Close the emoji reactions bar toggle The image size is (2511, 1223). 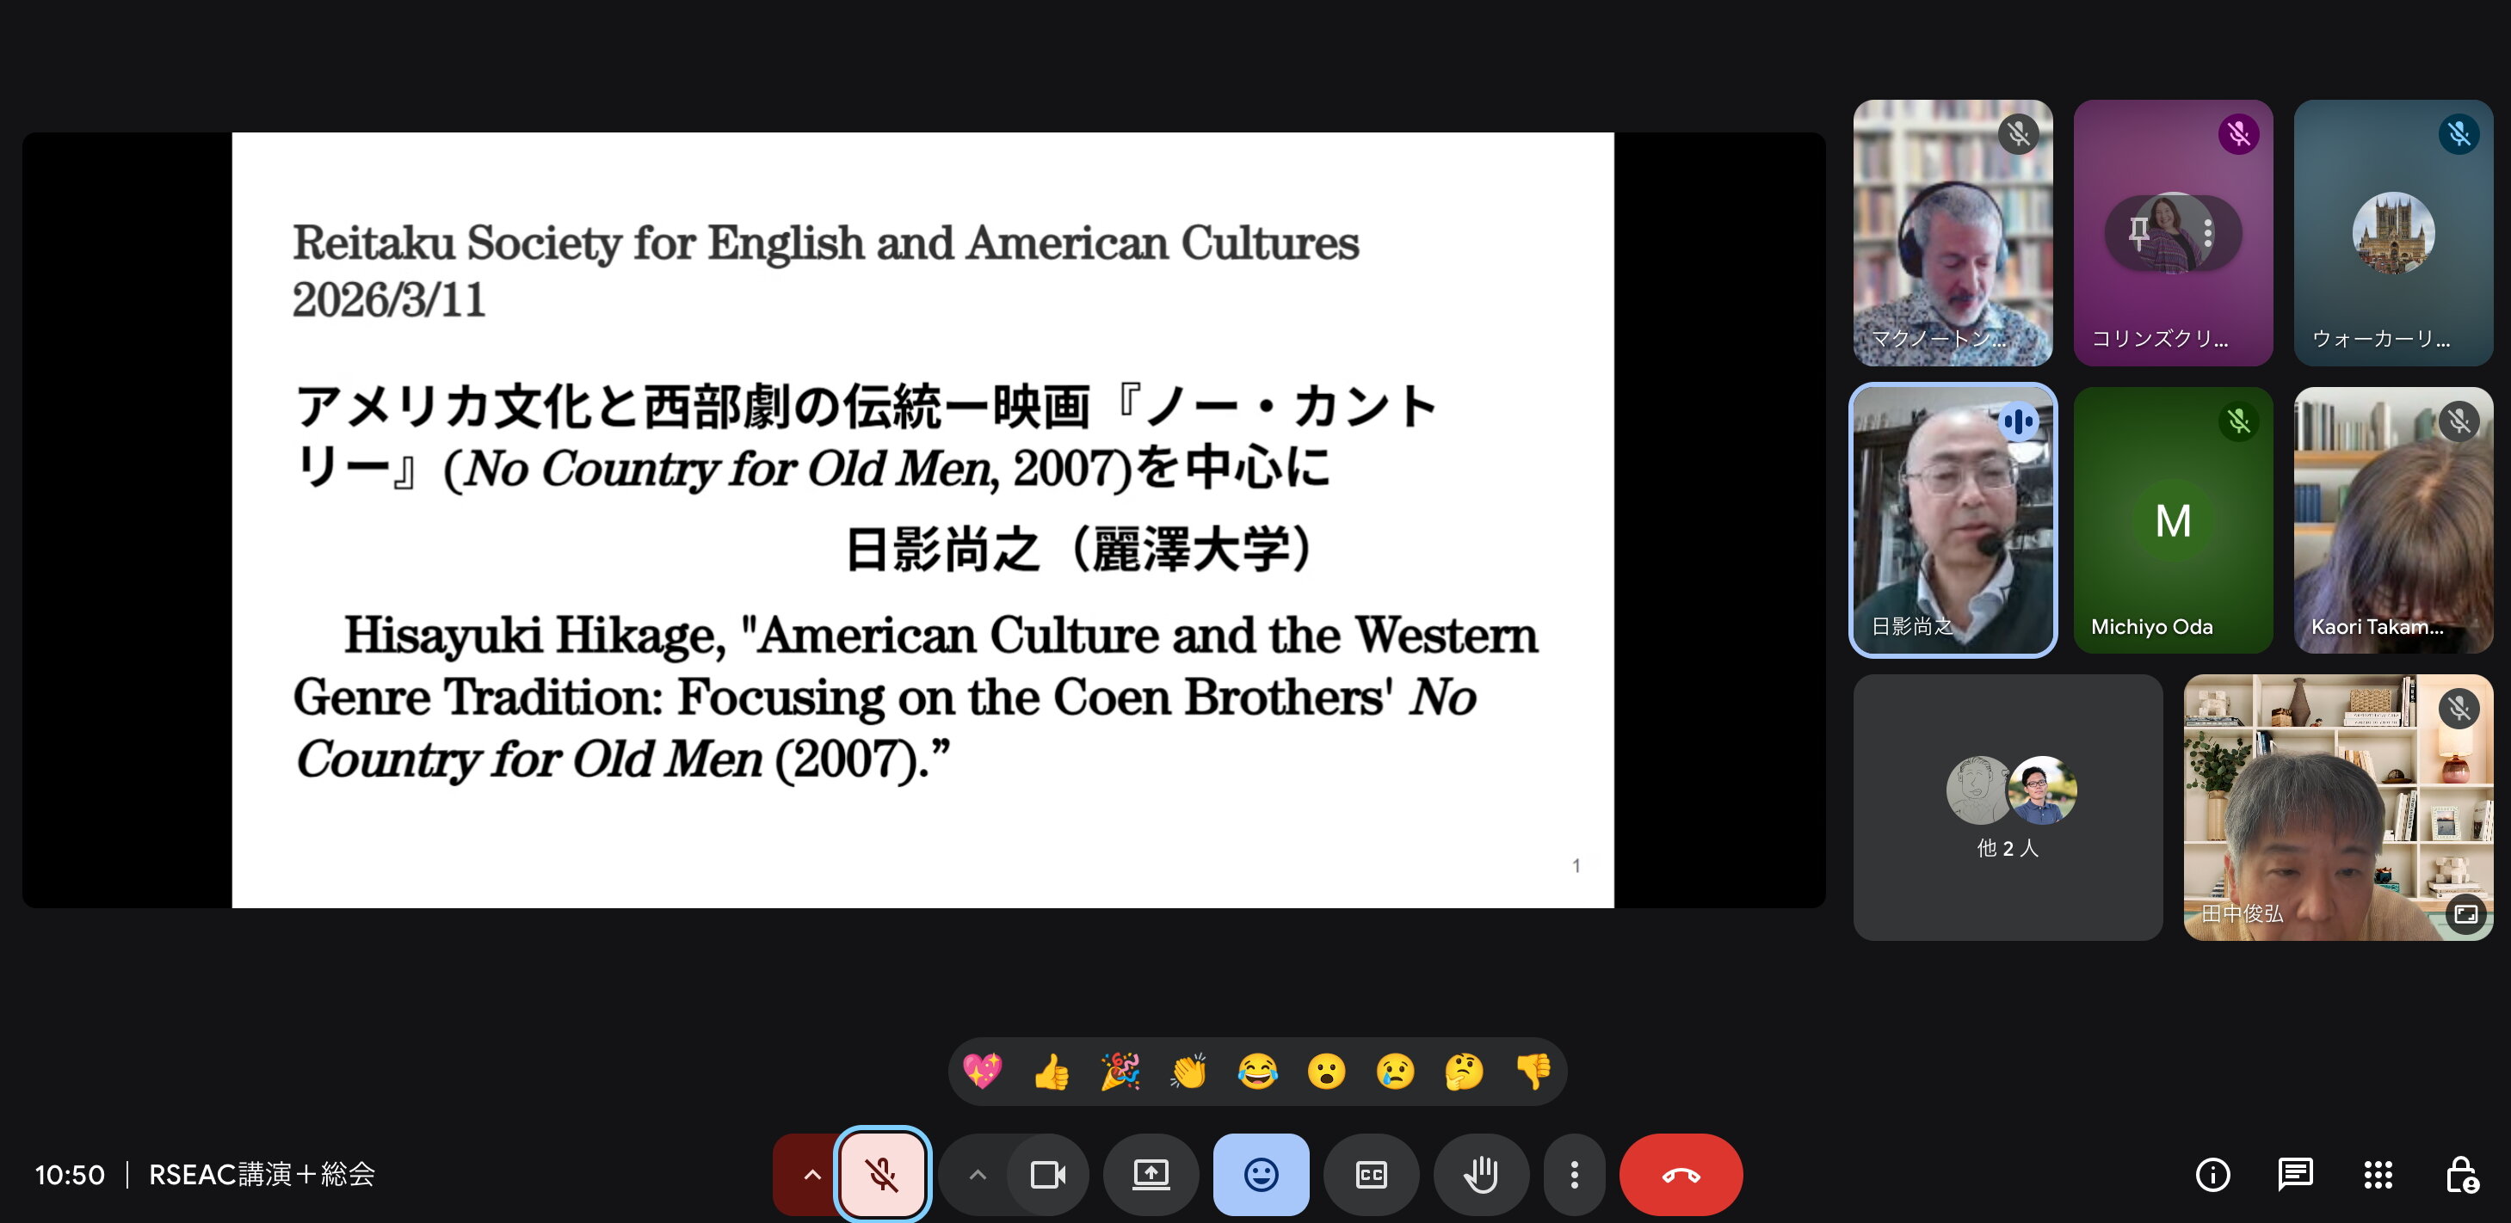[1261, 1174]
